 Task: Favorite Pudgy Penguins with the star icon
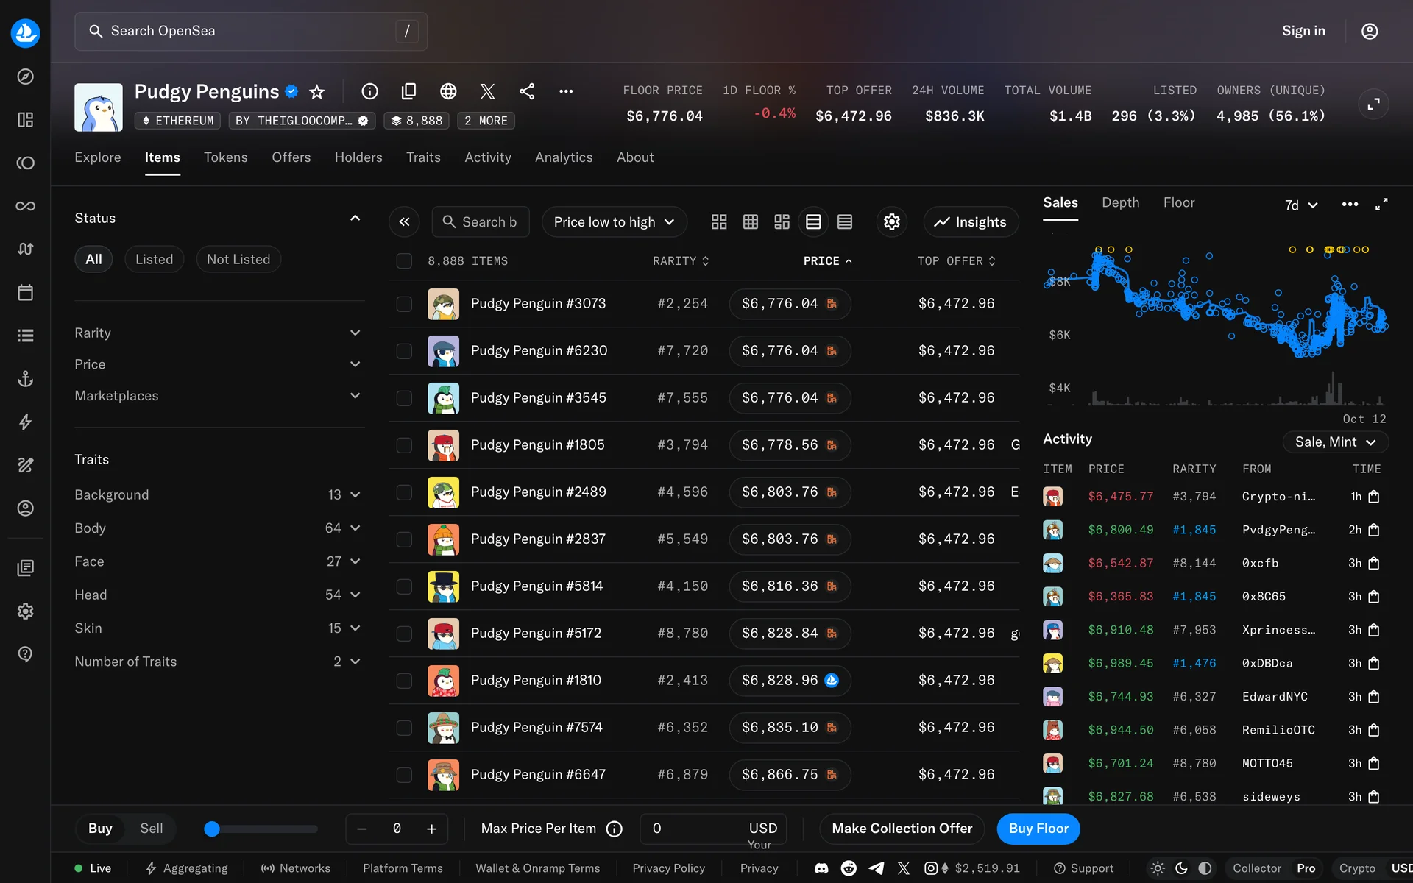coord(316,91)
